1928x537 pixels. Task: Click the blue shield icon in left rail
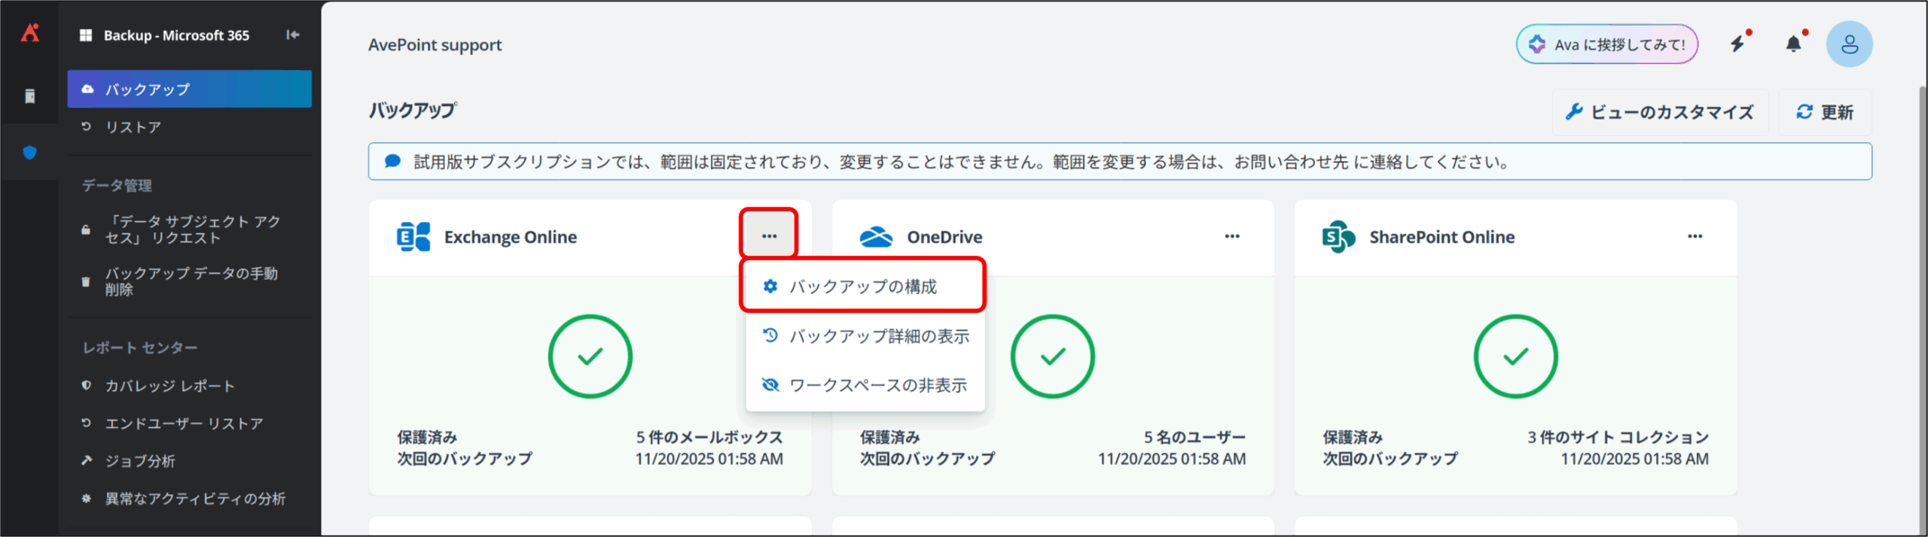coord(30,153)
